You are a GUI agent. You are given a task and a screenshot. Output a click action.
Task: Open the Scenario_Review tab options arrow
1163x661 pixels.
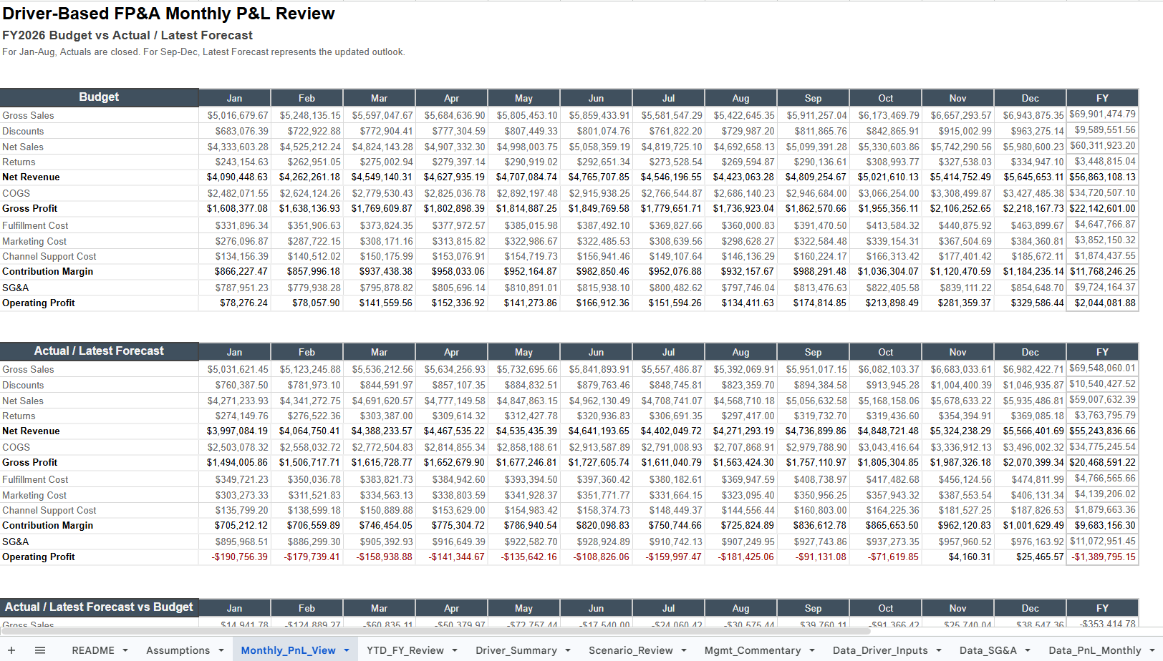pyautogui.click(x=683, y=650)
